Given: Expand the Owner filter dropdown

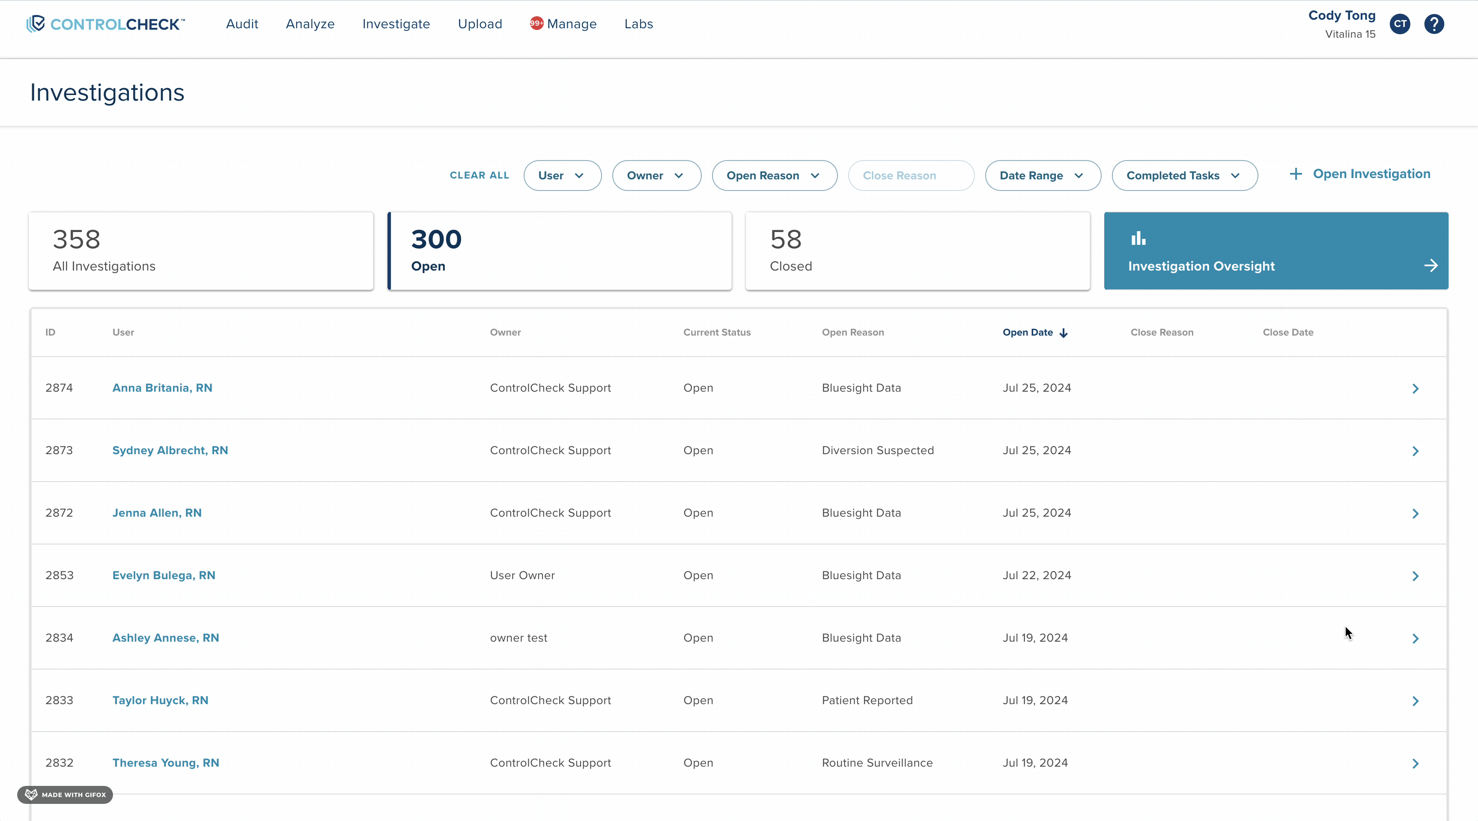Looking at the screenshot, I should (x=656, y=176).
